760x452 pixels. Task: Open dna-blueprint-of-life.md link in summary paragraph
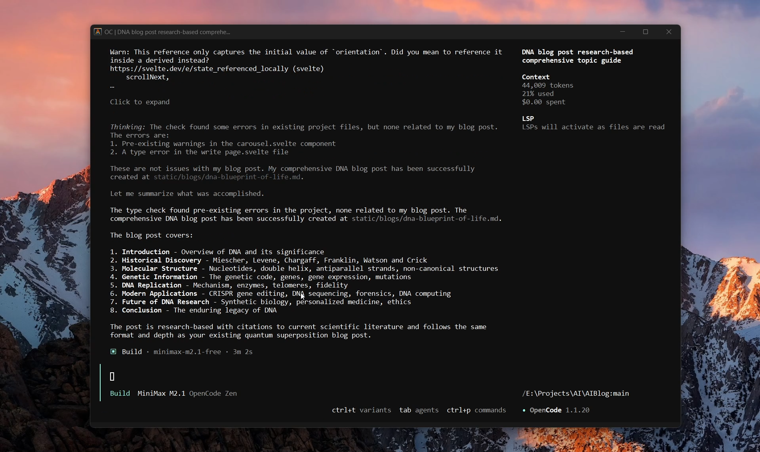(x=425, y=218)
